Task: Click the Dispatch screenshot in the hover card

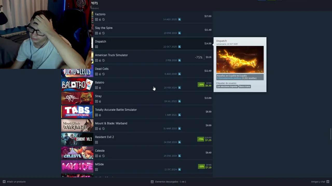Action: [240, 59]
